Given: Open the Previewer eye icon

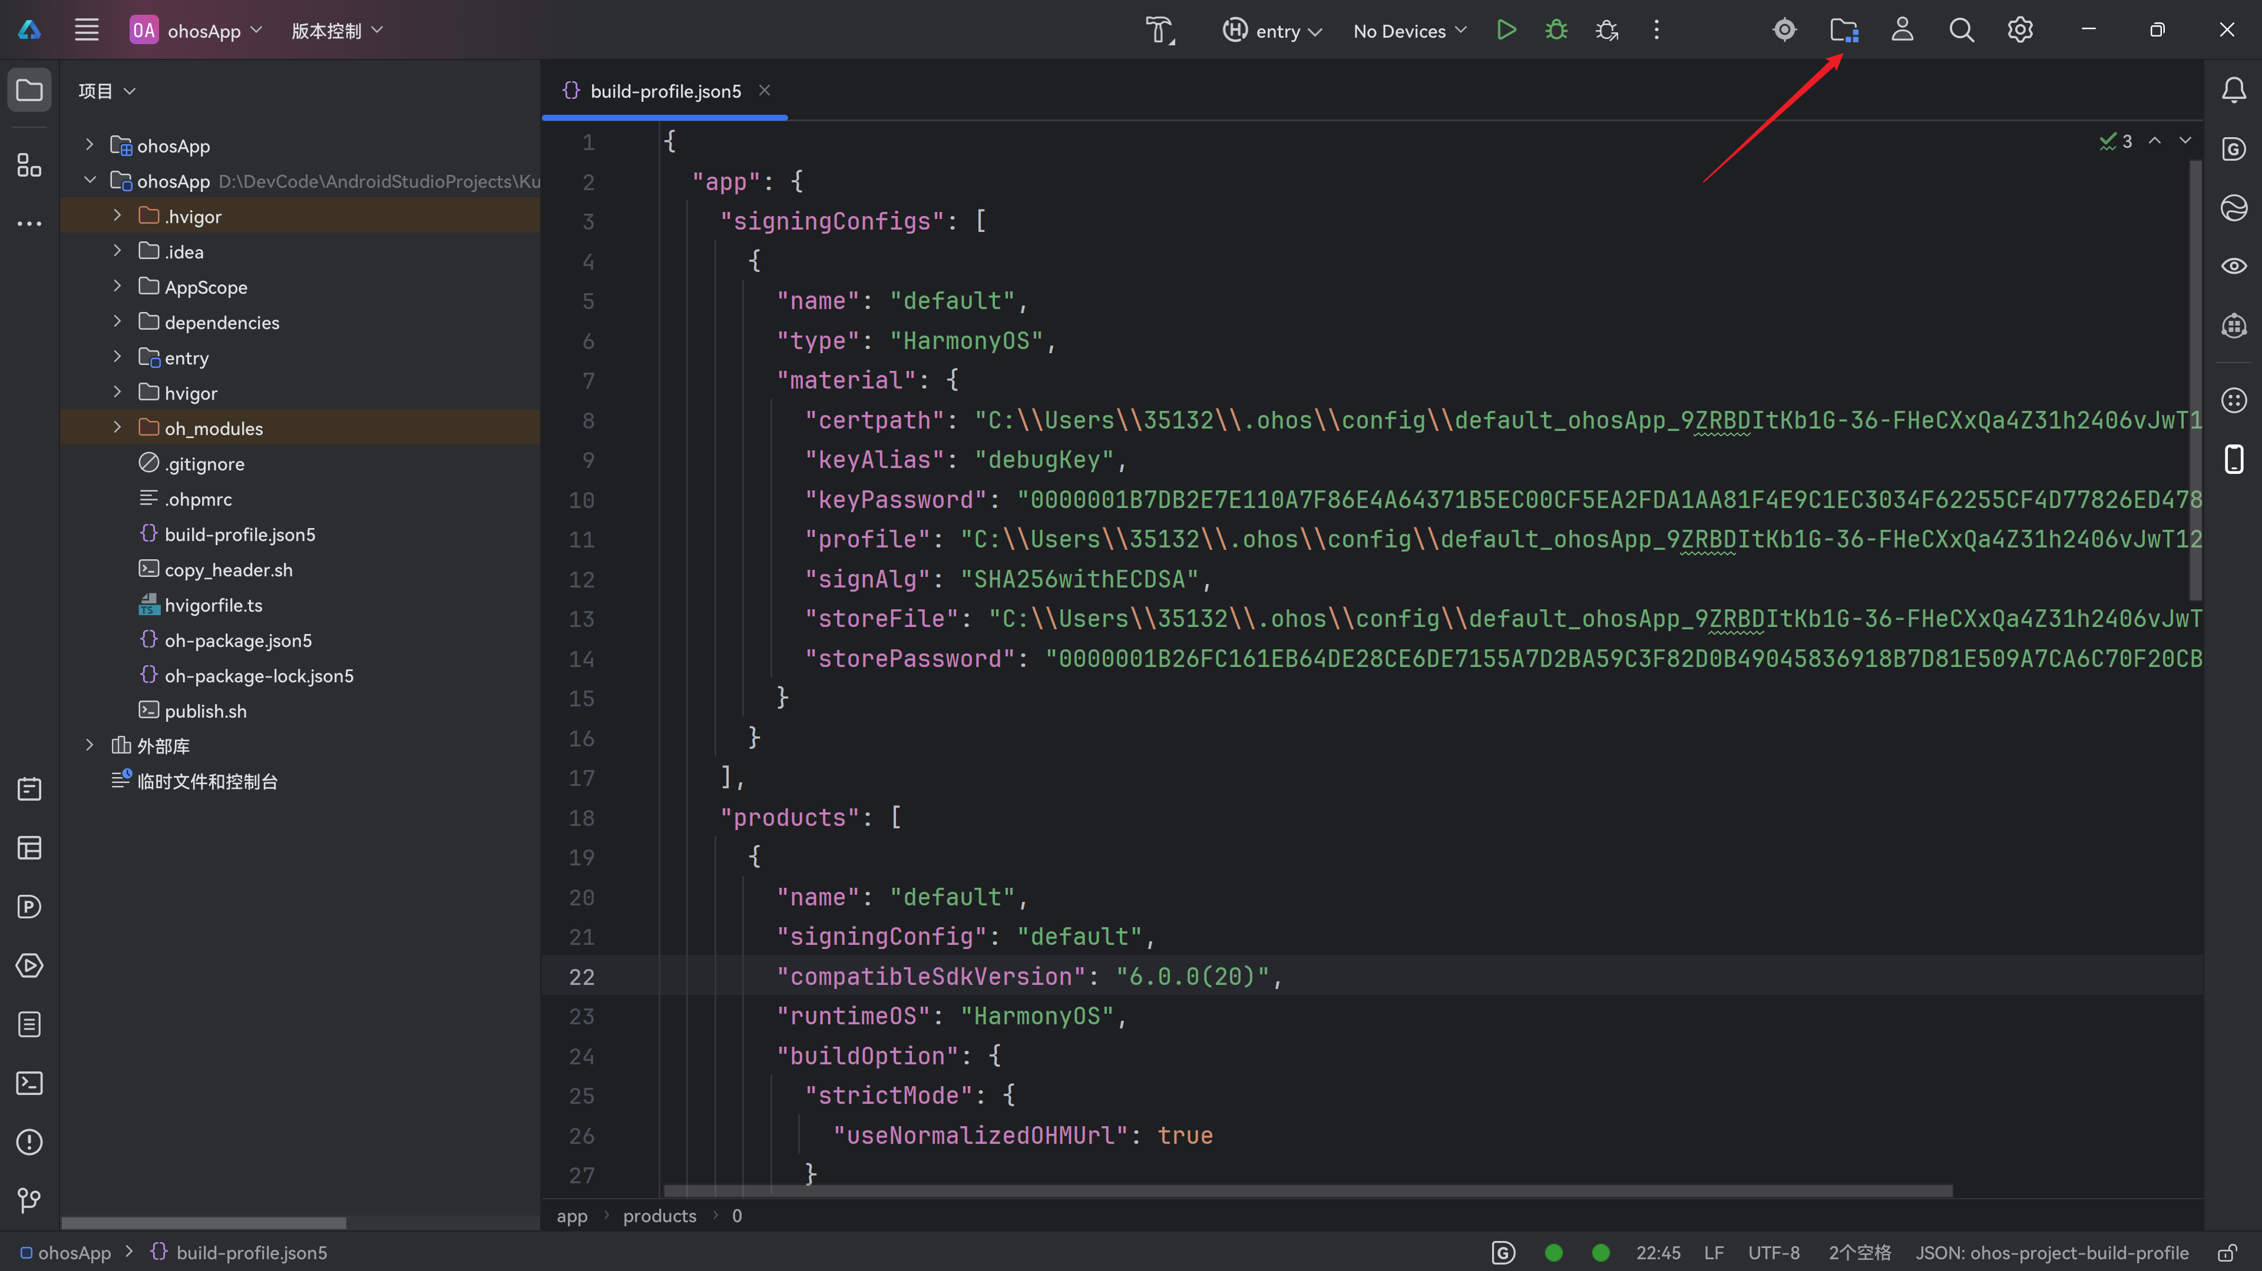Looking at the screenshot, I should [x=2233, y=266].
